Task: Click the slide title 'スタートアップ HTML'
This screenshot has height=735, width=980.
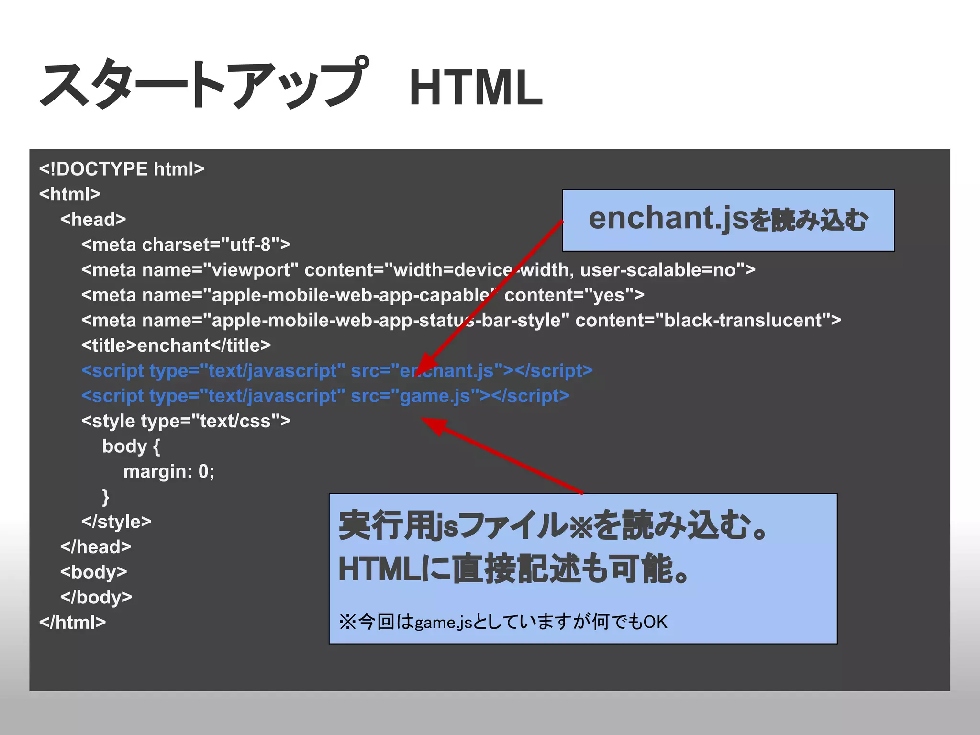Action: [x=291, y=84]
